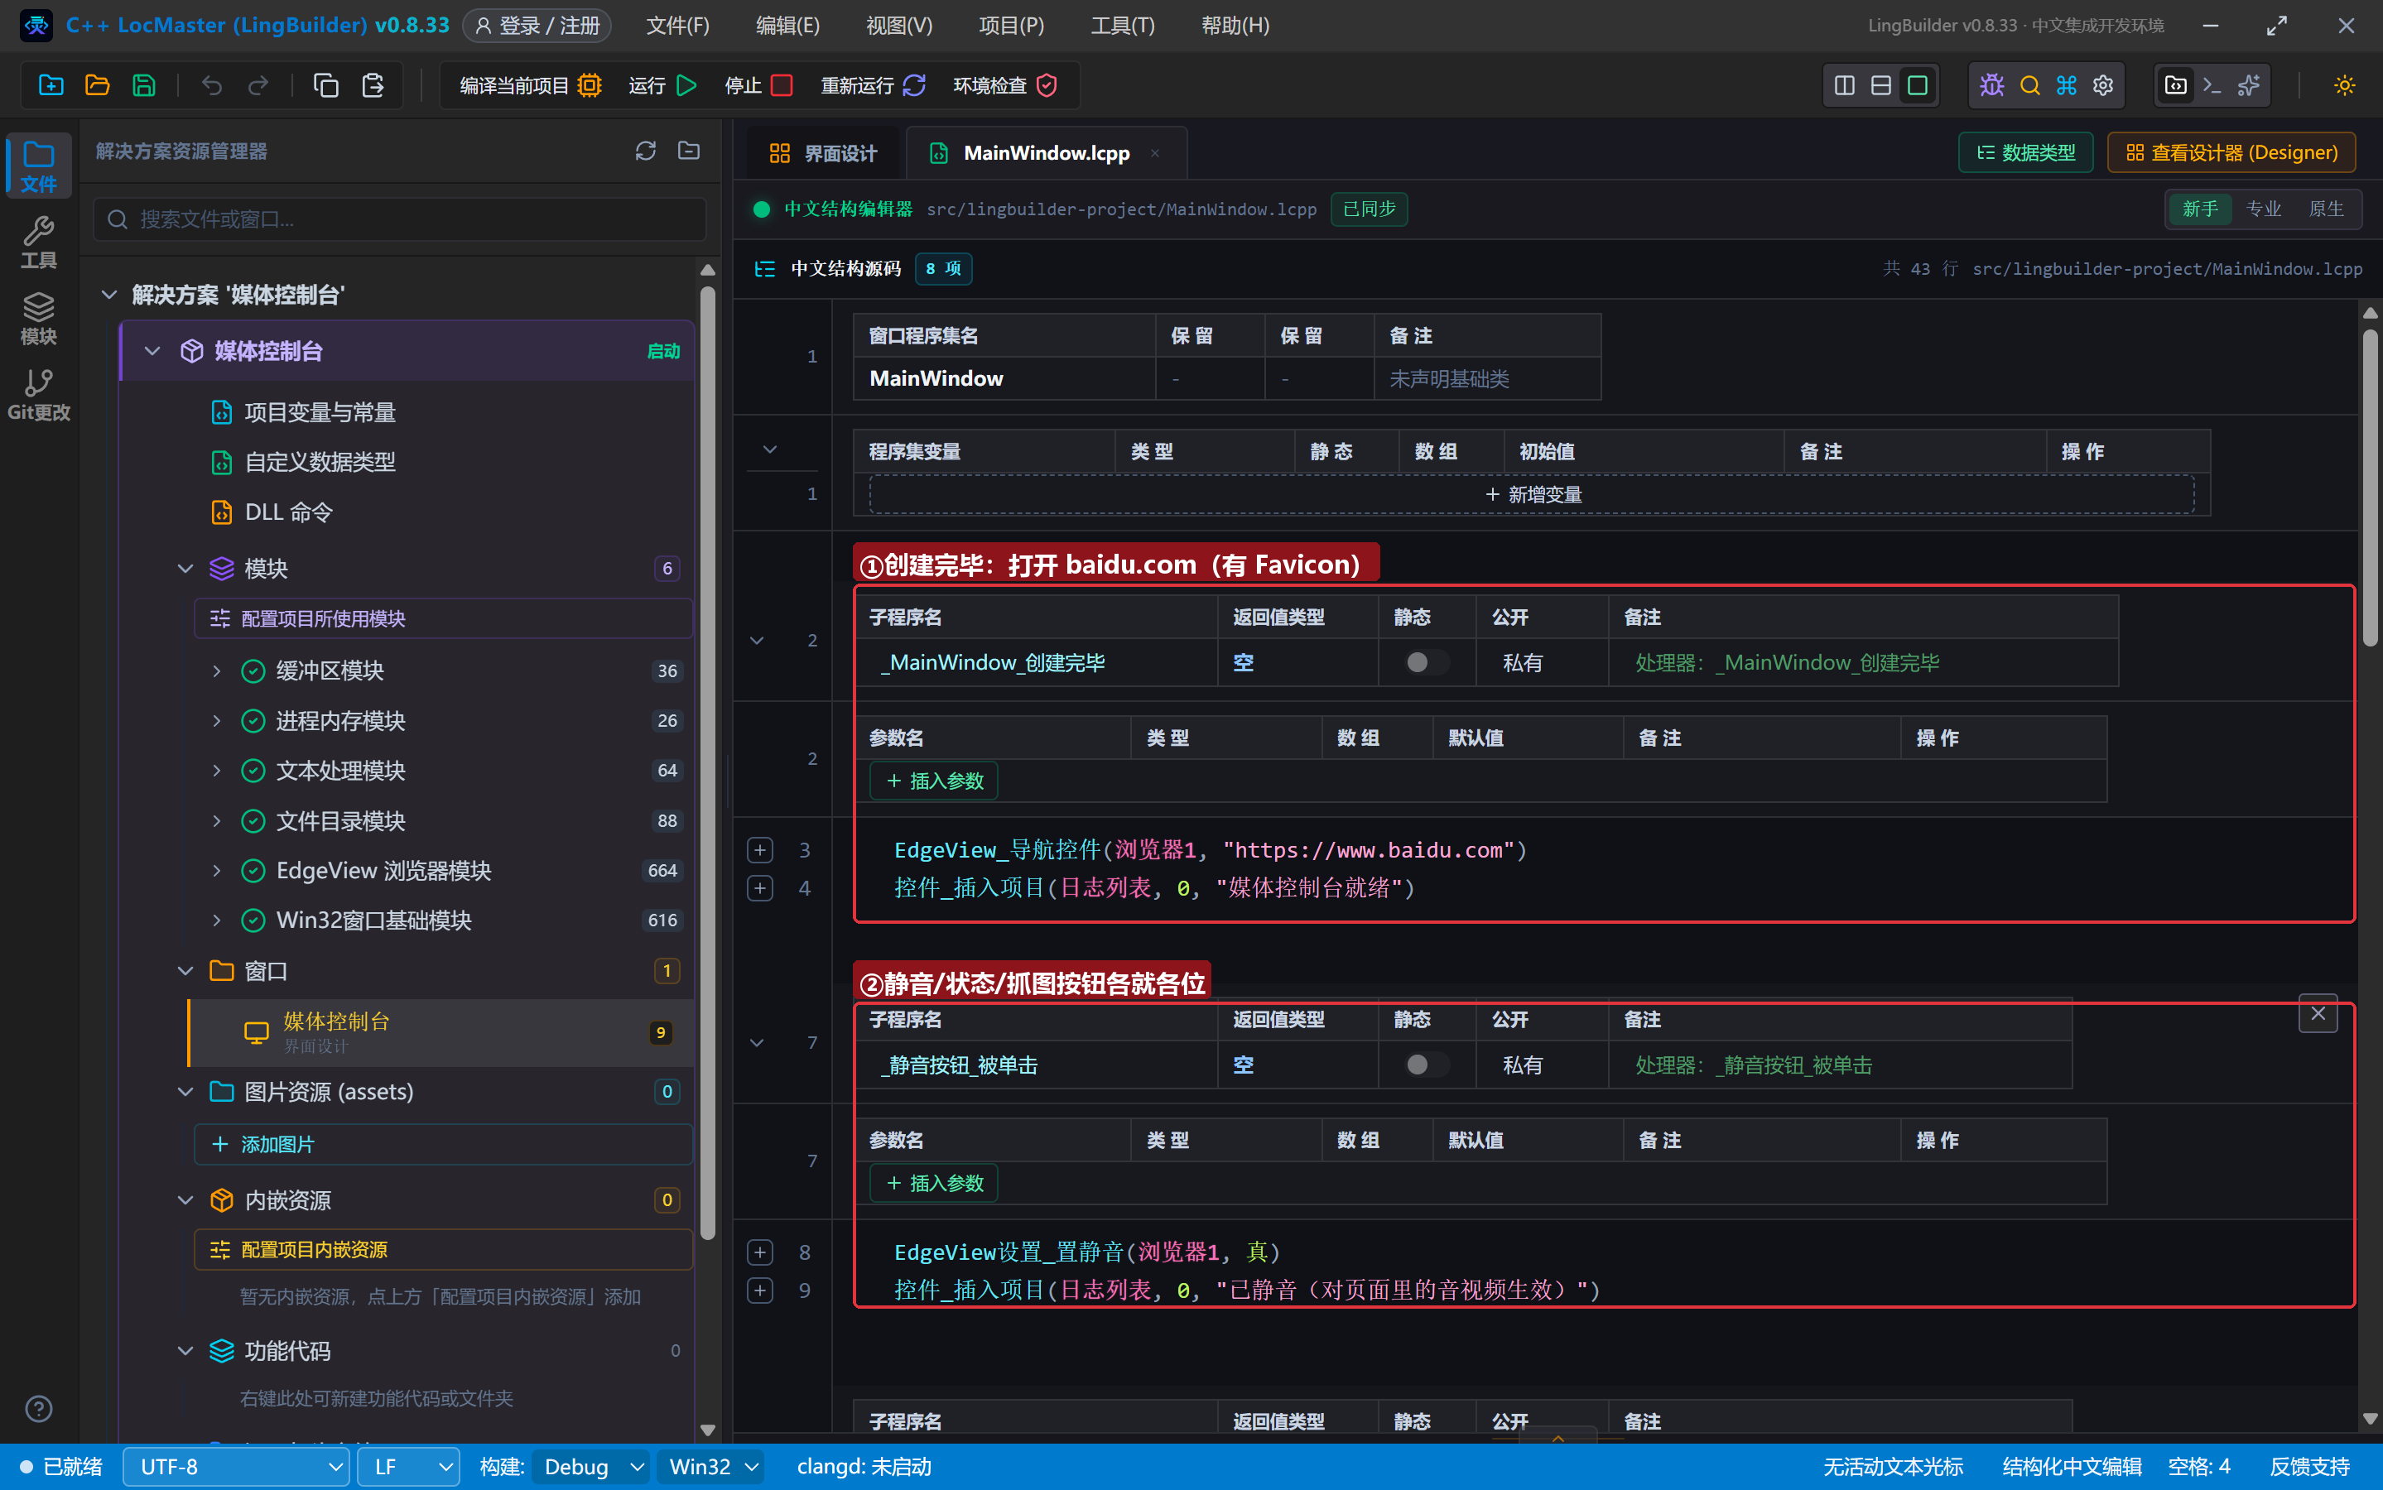Select single pane layout icon
The width and height of the screenshot is (2383, 1490).
[x=1917, y=86]
